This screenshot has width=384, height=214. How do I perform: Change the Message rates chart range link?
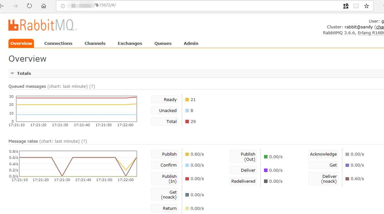point(59,141)
